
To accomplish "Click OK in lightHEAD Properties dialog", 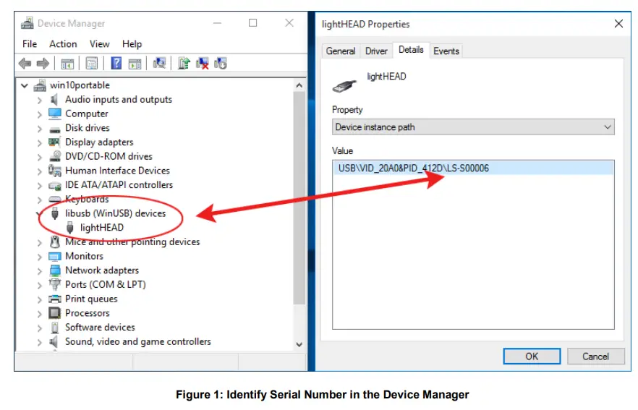I will [x=532, y=356].
